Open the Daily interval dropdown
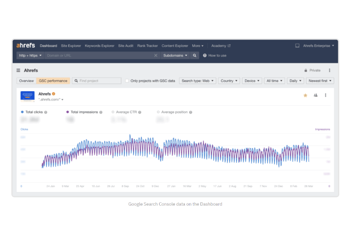The image size is (348, 230). click(295, 81)
